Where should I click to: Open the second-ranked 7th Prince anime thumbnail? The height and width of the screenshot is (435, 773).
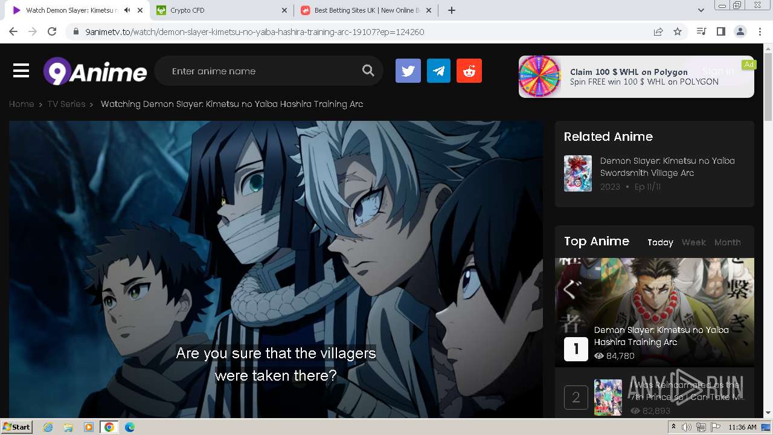[608, 398]
